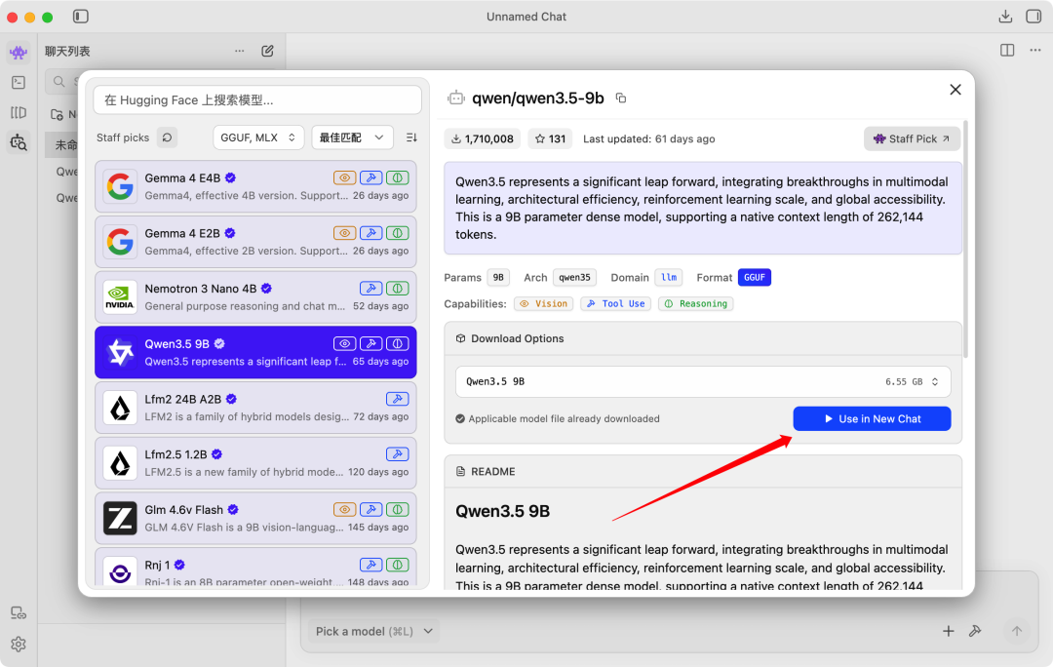Select the Nemotron 3 Nano 4B model
1053x667 pixels.
pos(255,296)
